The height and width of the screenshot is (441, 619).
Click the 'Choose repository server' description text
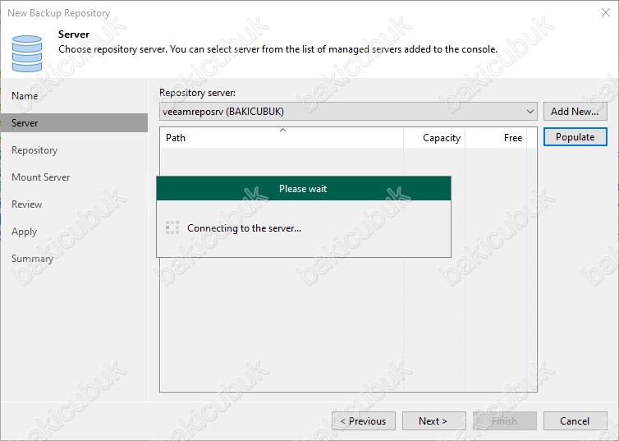point(277,49)
